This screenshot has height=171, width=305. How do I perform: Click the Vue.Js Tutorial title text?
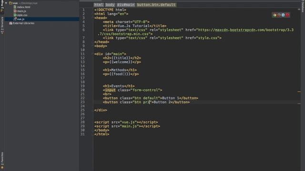(x=133, y=26)
